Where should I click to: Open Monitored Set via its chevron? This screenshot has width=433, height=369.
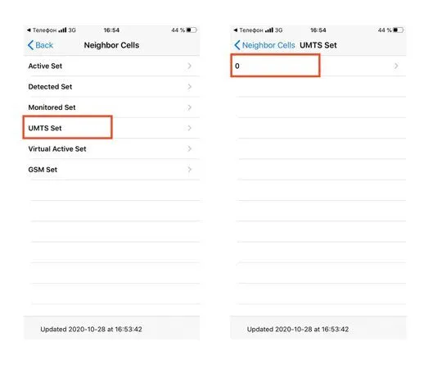189,107
